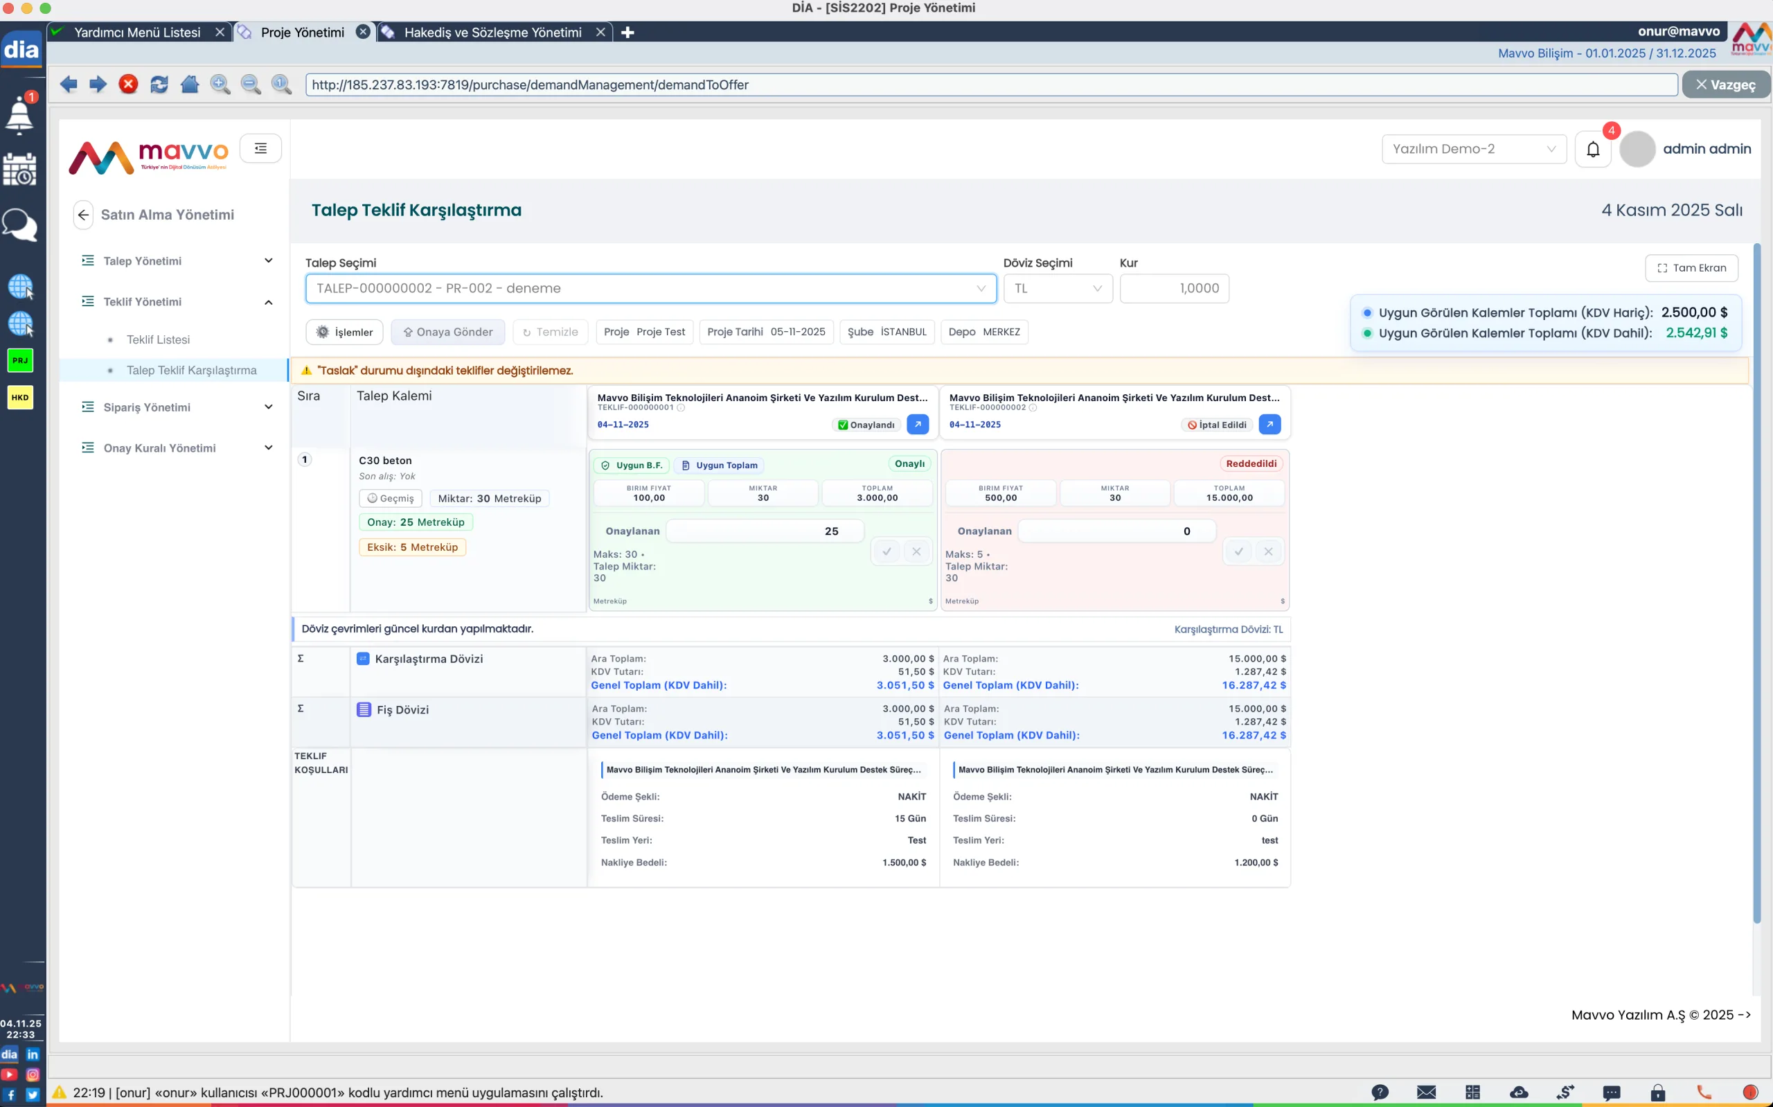
Task: Go to home page icon
Action: click(x=190, y=85)
